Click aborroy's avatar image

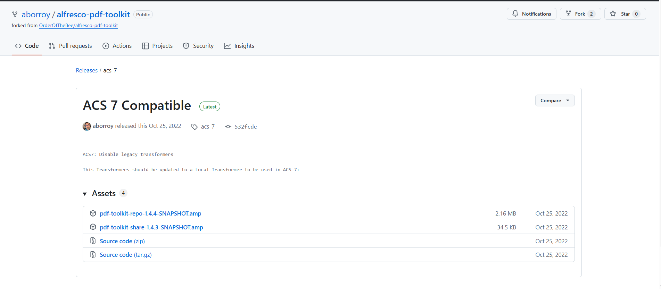[87, 126]
